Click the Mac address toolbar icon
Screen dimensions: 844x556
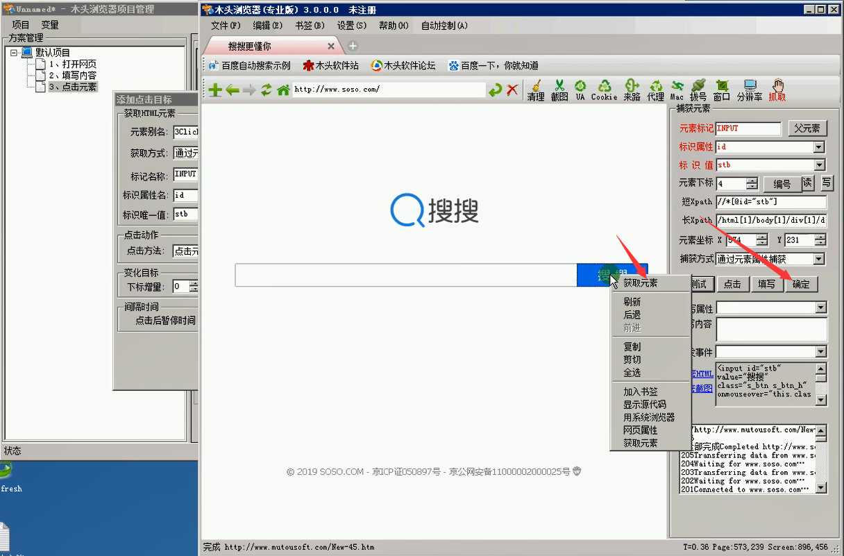[677, 90]
